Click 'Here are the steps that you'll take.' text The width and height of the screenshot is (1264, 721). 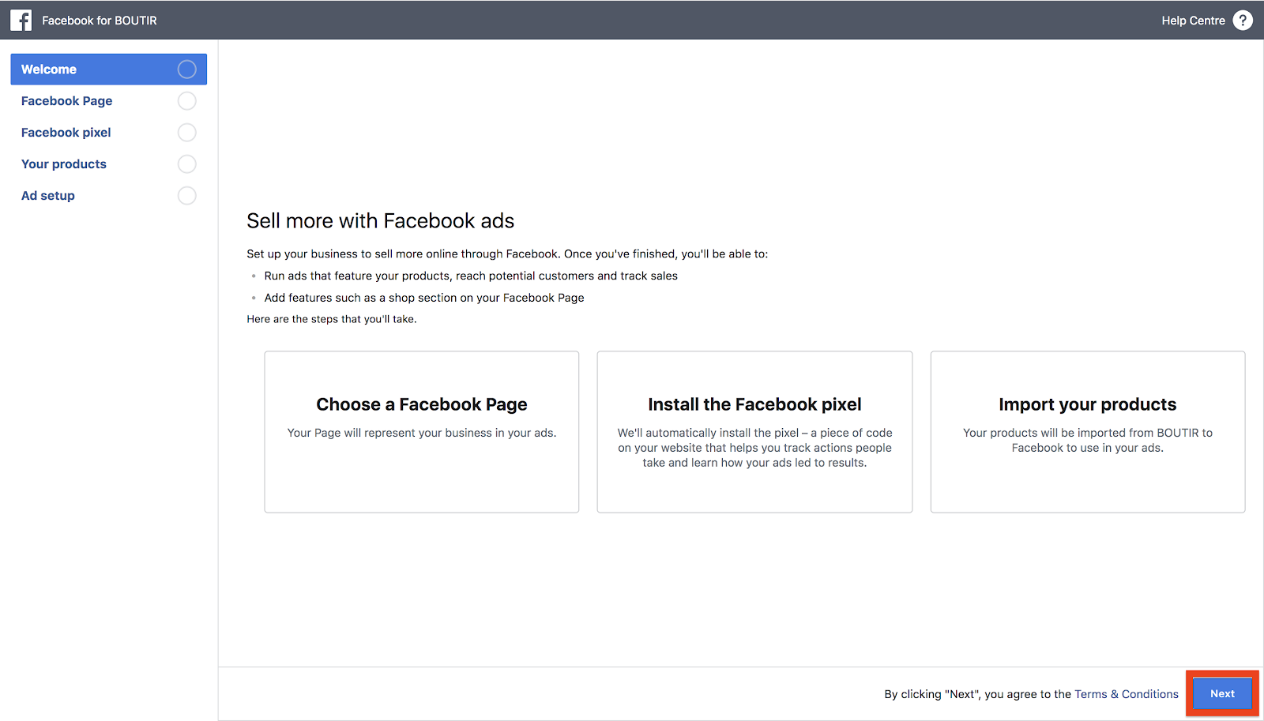(332, 319)
